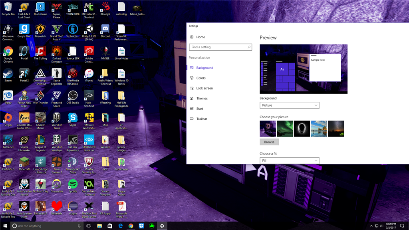Select the GeForce Experience desktop icon
Image resolution: width=409 pixels, height=230 pixels.
pos(73,143)
